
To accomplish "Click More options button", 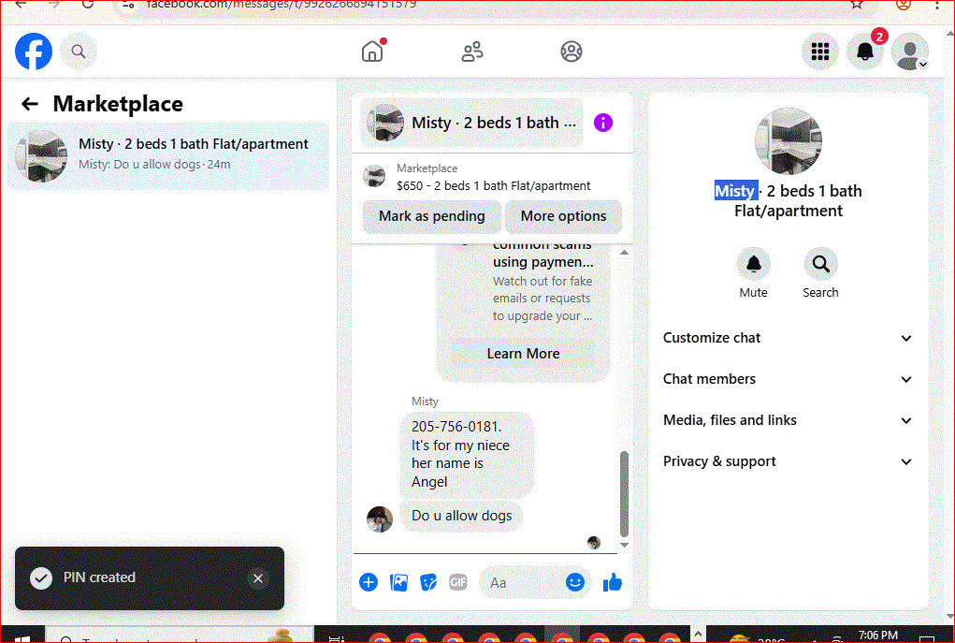I will [x=563, y=216].
